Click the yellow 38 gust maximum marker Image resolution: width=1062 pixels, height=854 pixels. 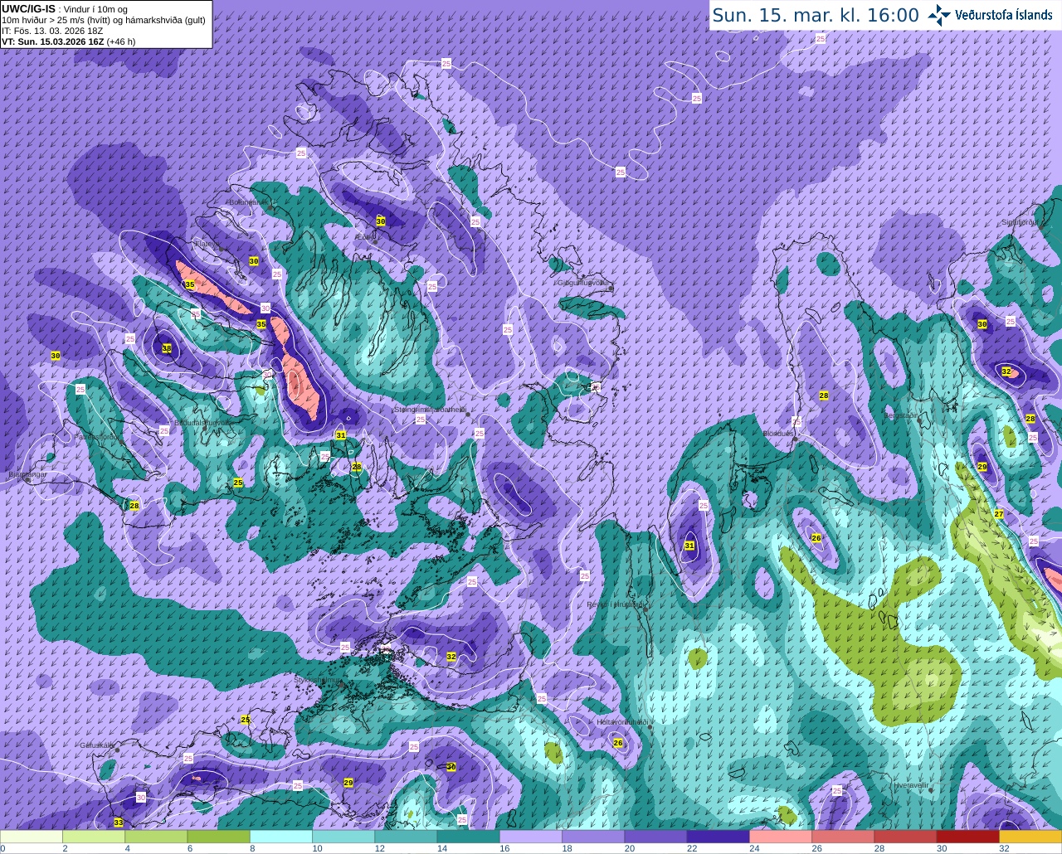coord(167,348)
